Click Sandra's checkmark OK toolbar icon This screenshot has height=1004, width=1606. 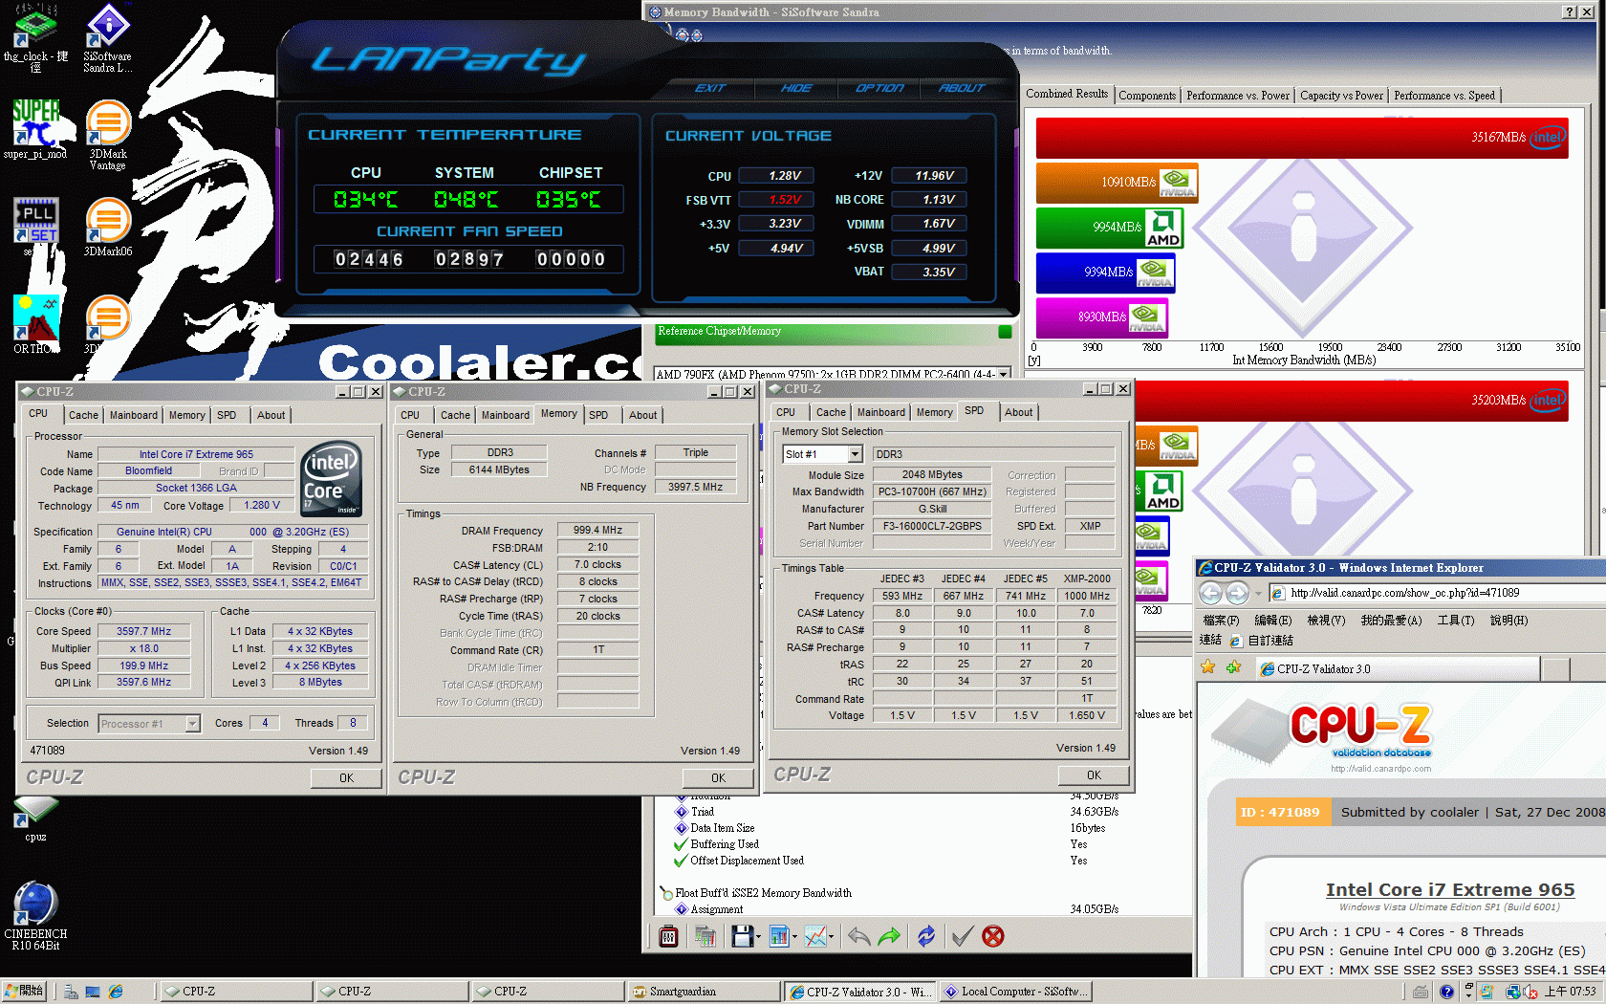[x=963, y=937]
